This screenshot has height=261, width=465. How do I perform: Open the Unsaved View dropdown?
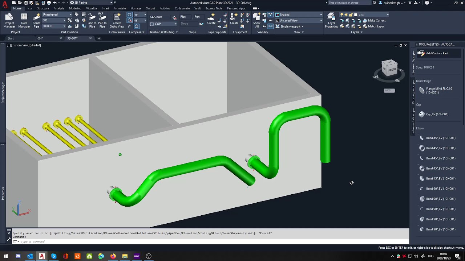tap(299, 21)
